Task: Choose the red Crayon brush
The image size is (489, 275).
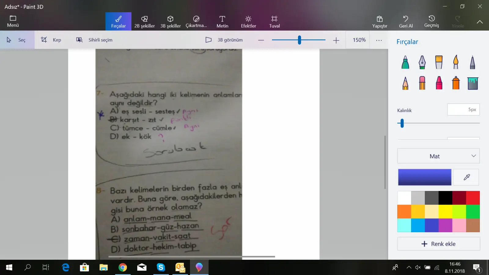Action: tap(439, 83)
